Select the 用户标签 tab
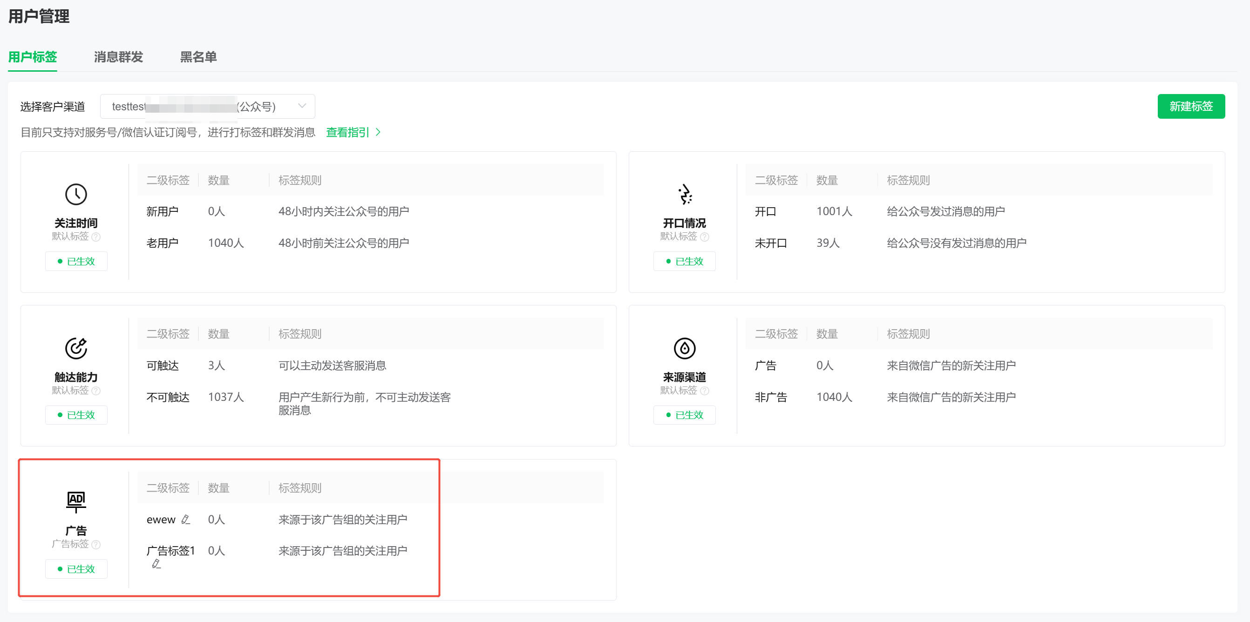Viewport: 1250px width, 622px height. pos(33,57)
